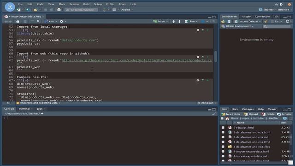Open the StarRter project dropdown

pos(276,10)
